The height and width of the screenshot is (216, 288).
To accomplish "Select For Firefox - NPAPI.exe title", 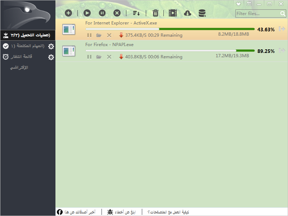I will point(109,45).
